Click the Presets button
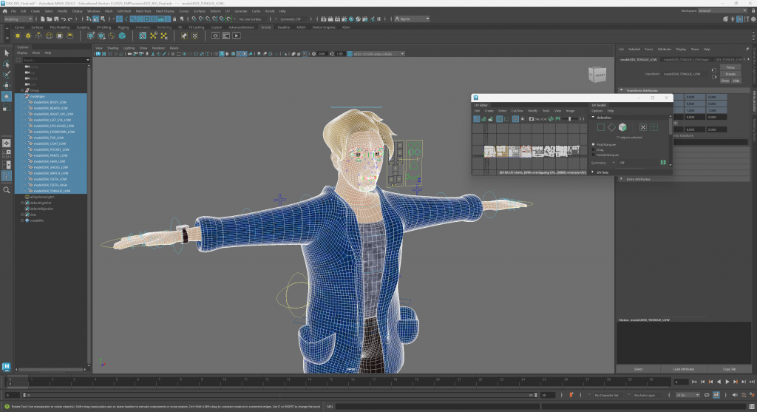This screenshot has height=412, width=757. click(x=730, y=74)
